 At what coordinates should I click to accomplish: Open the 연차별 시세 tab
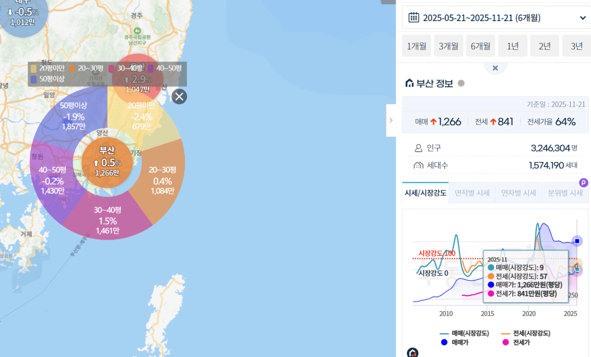pos(518,193)
